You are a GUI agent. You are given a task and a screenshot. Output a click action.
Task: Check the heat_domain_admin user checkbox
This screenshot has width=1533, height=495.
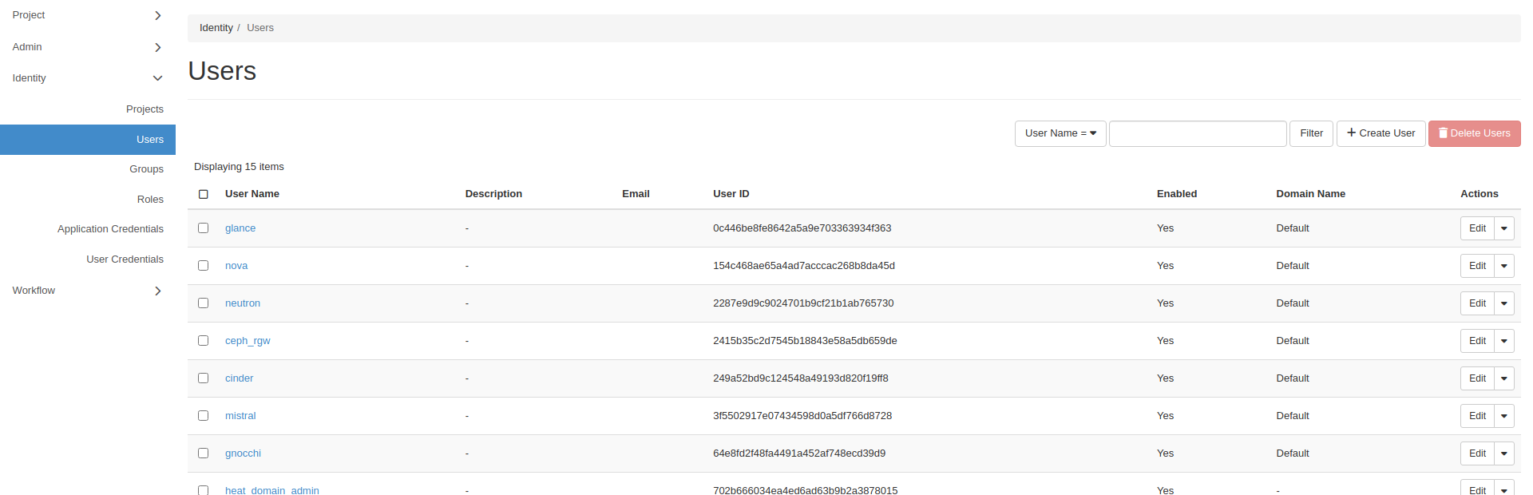204,490
